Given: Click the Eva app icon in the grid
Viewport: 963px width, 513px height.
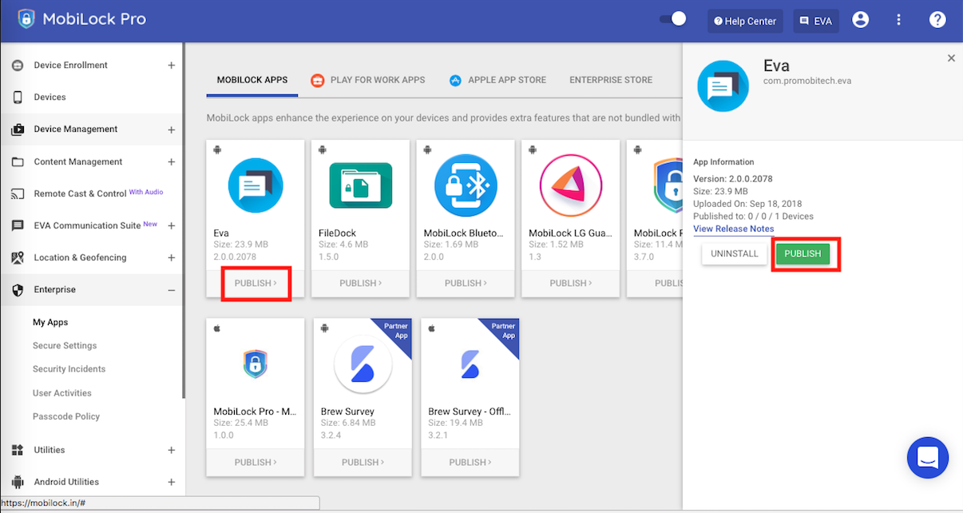Looking at the screenshot, I should coord(256,185).
